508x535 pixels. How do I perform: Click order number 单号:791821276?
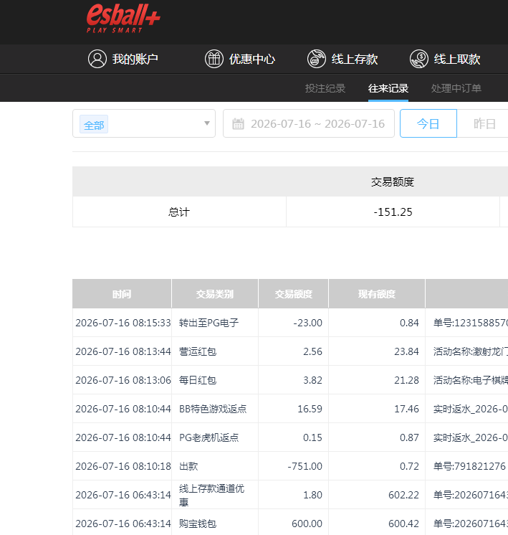click(x=469, y=466)
